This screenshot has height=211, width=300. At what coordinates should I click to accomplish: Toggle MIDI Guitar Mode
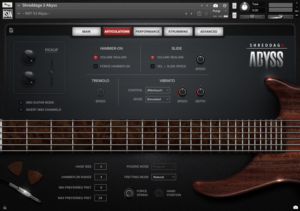click(21, 102)
